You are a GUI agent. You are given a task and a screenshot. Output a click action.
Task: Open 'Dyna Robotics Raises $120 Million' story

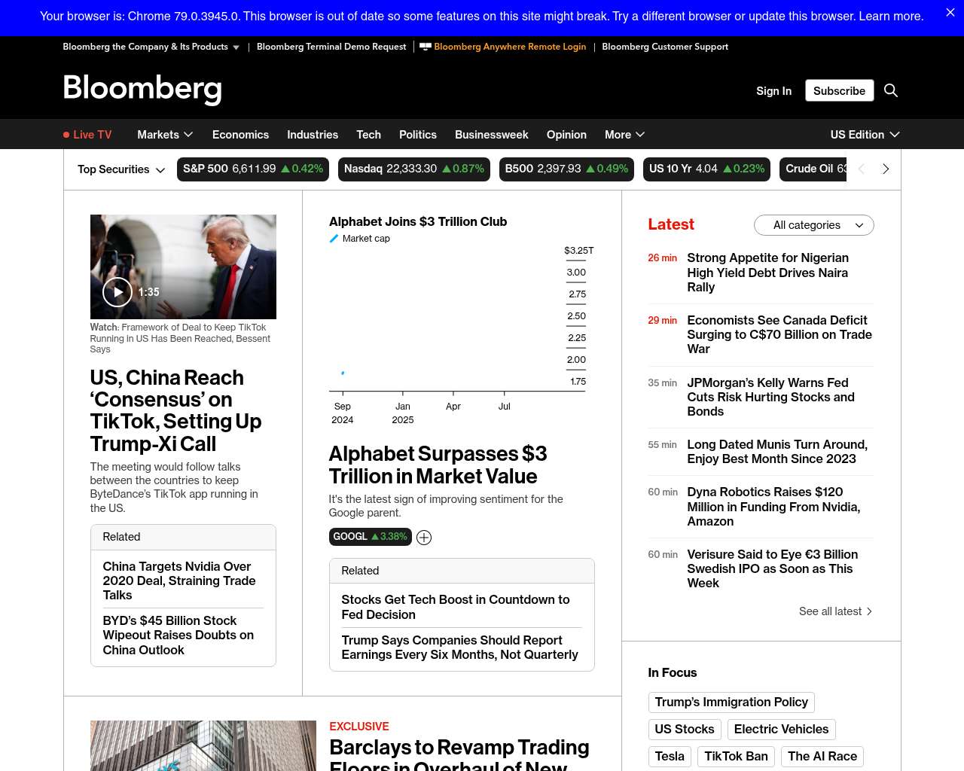pyautogui.click(x=774, y=507)
